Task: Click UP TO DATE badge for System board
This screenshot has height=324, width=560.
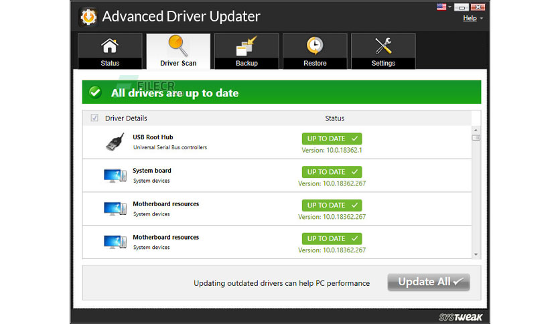Action: coord(332,172)
